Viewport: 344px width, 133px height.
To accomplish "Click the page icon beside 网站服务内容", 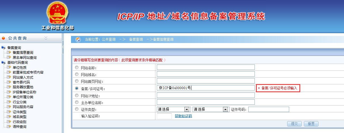I will [x=9, y=107].
